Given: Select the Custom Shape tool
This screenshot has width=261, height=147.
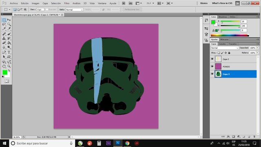Looking at the screenshot, I should click(x=9, y=57).
